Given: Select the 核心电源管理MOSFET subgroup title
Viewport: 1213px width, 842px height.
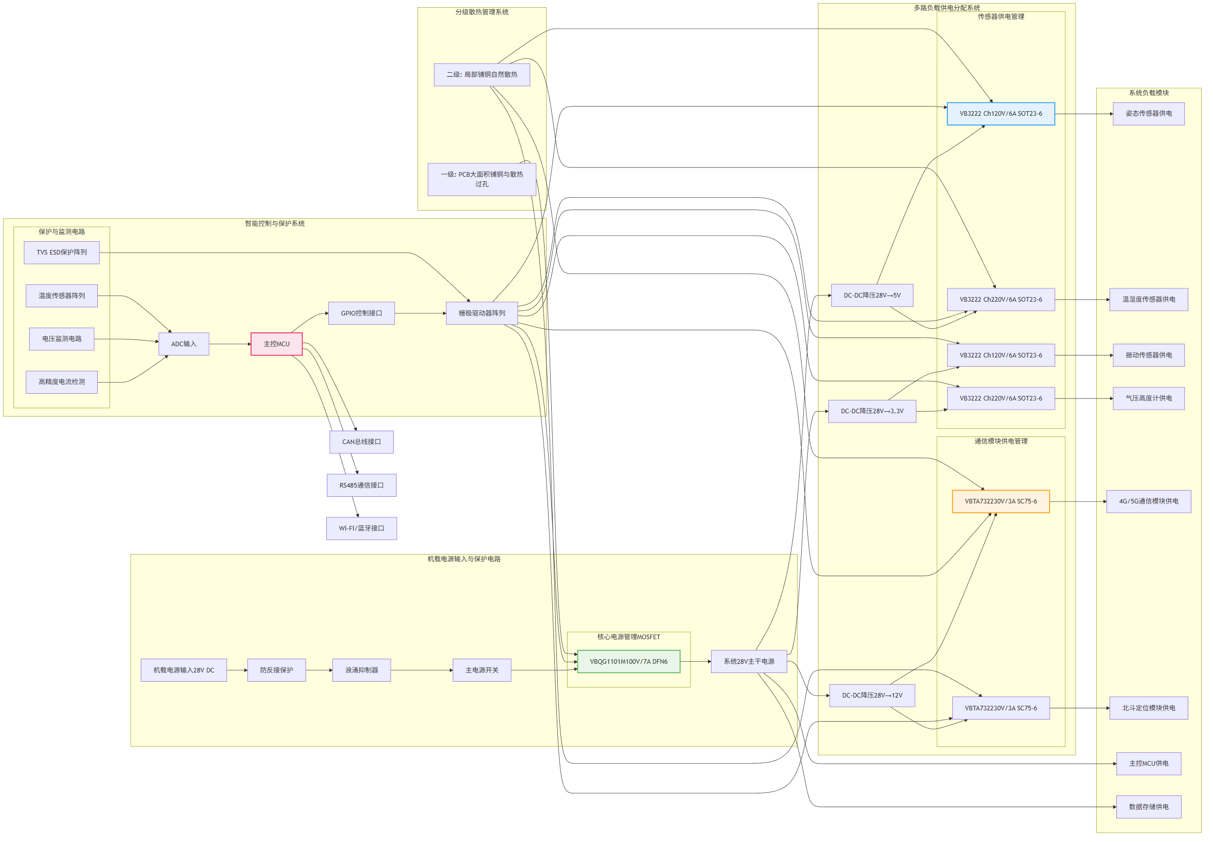Looking at the screenshot, I should click(629, 637).
